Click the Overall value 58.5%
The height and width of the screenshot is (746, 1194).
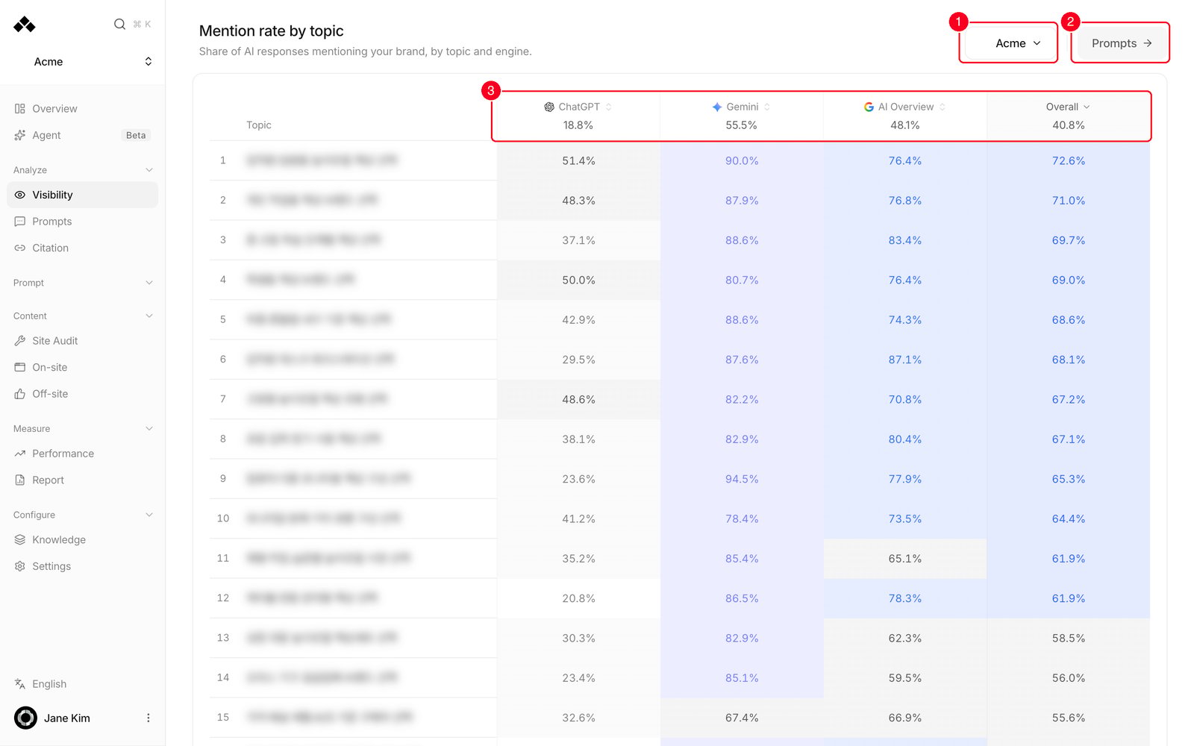[1069, 638]
